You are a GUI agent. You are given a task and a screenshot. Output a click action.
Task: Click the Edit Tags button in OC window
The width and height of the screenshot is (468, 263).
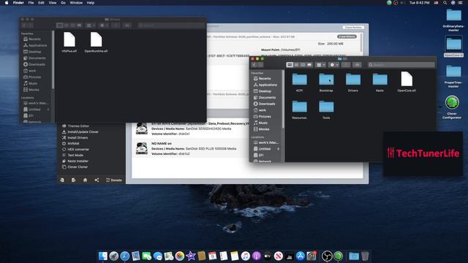357,65
